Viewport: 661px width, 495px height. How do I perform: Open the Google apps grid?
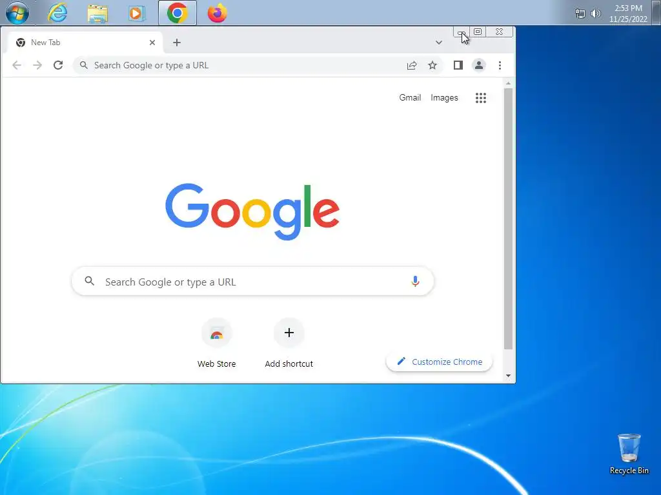pyautogui.click(x=481, y=98)
